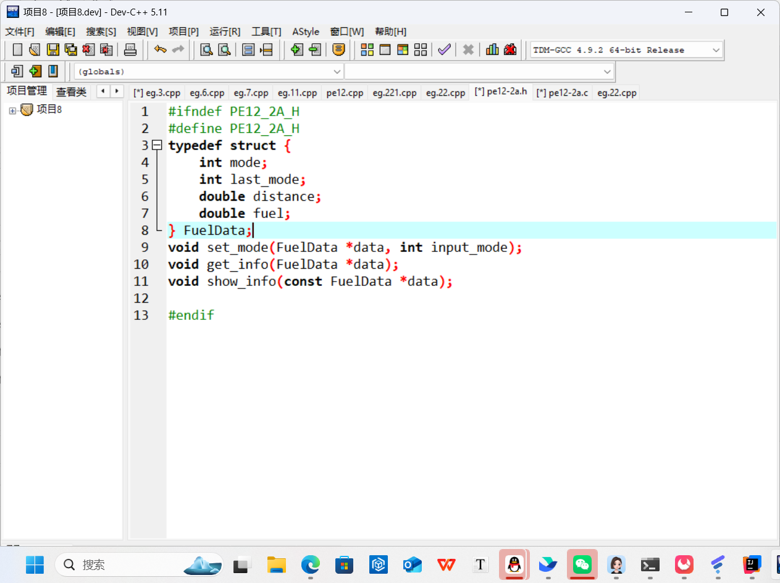Click the Goto line toolbar icon
Screen dimensions: 780x583
click(266, 50)
